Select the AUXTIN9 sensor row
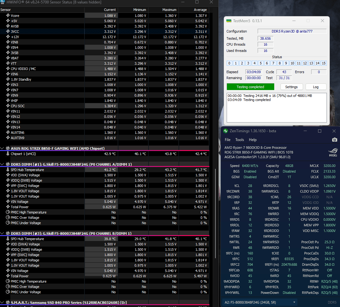 tap(105, 138)
